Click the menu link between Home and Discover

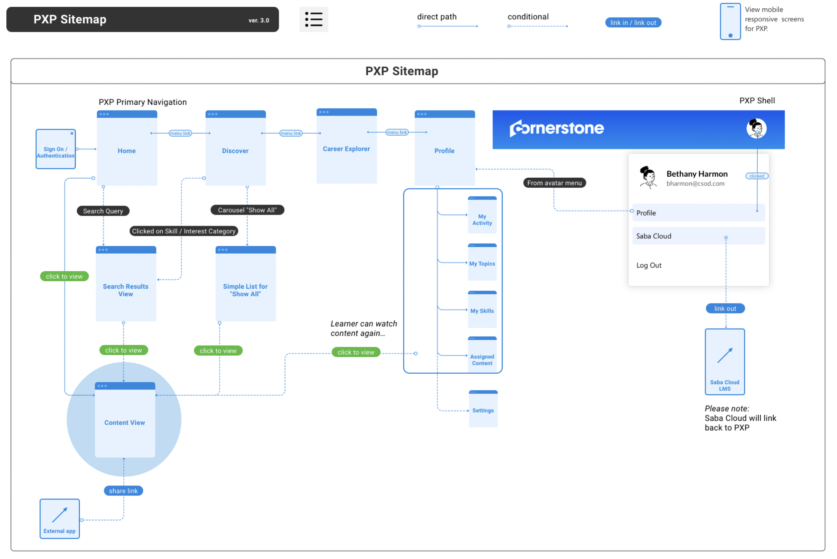[x=180, y=133]
